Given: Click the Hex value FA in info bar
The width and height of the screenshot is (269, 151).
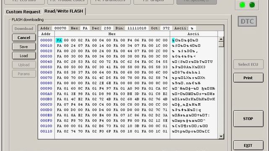Looking at the screenshot, I should coord(85,28).
